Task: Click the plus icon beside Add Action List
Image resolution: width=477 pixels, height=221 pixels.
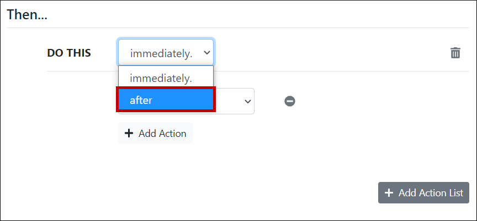Action: [x=389, y=193]
